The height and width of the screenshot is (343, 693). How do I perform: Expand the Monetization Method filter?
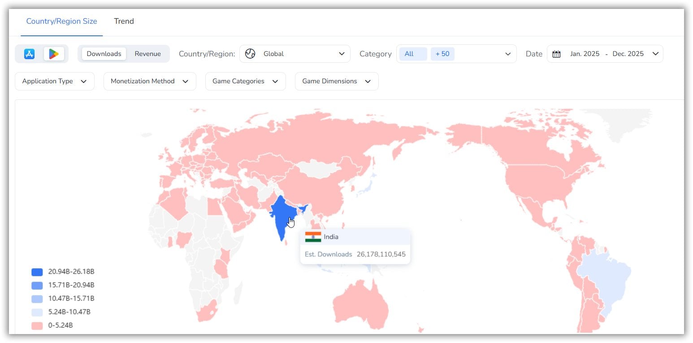150,81
